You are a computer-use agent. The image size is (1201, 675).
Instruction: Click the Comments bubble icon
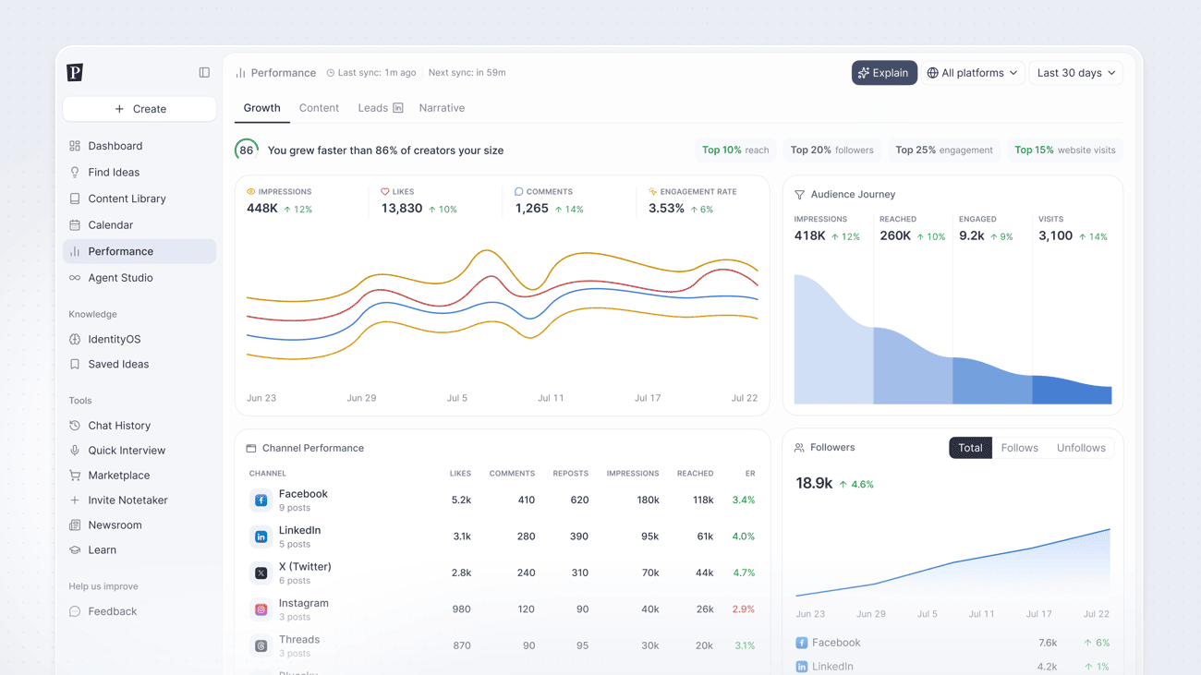(519, 192)
